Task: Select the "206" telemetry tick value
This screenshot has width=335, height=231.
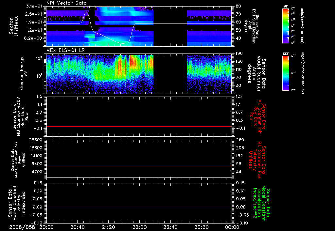Action: [x=240, y=148]
